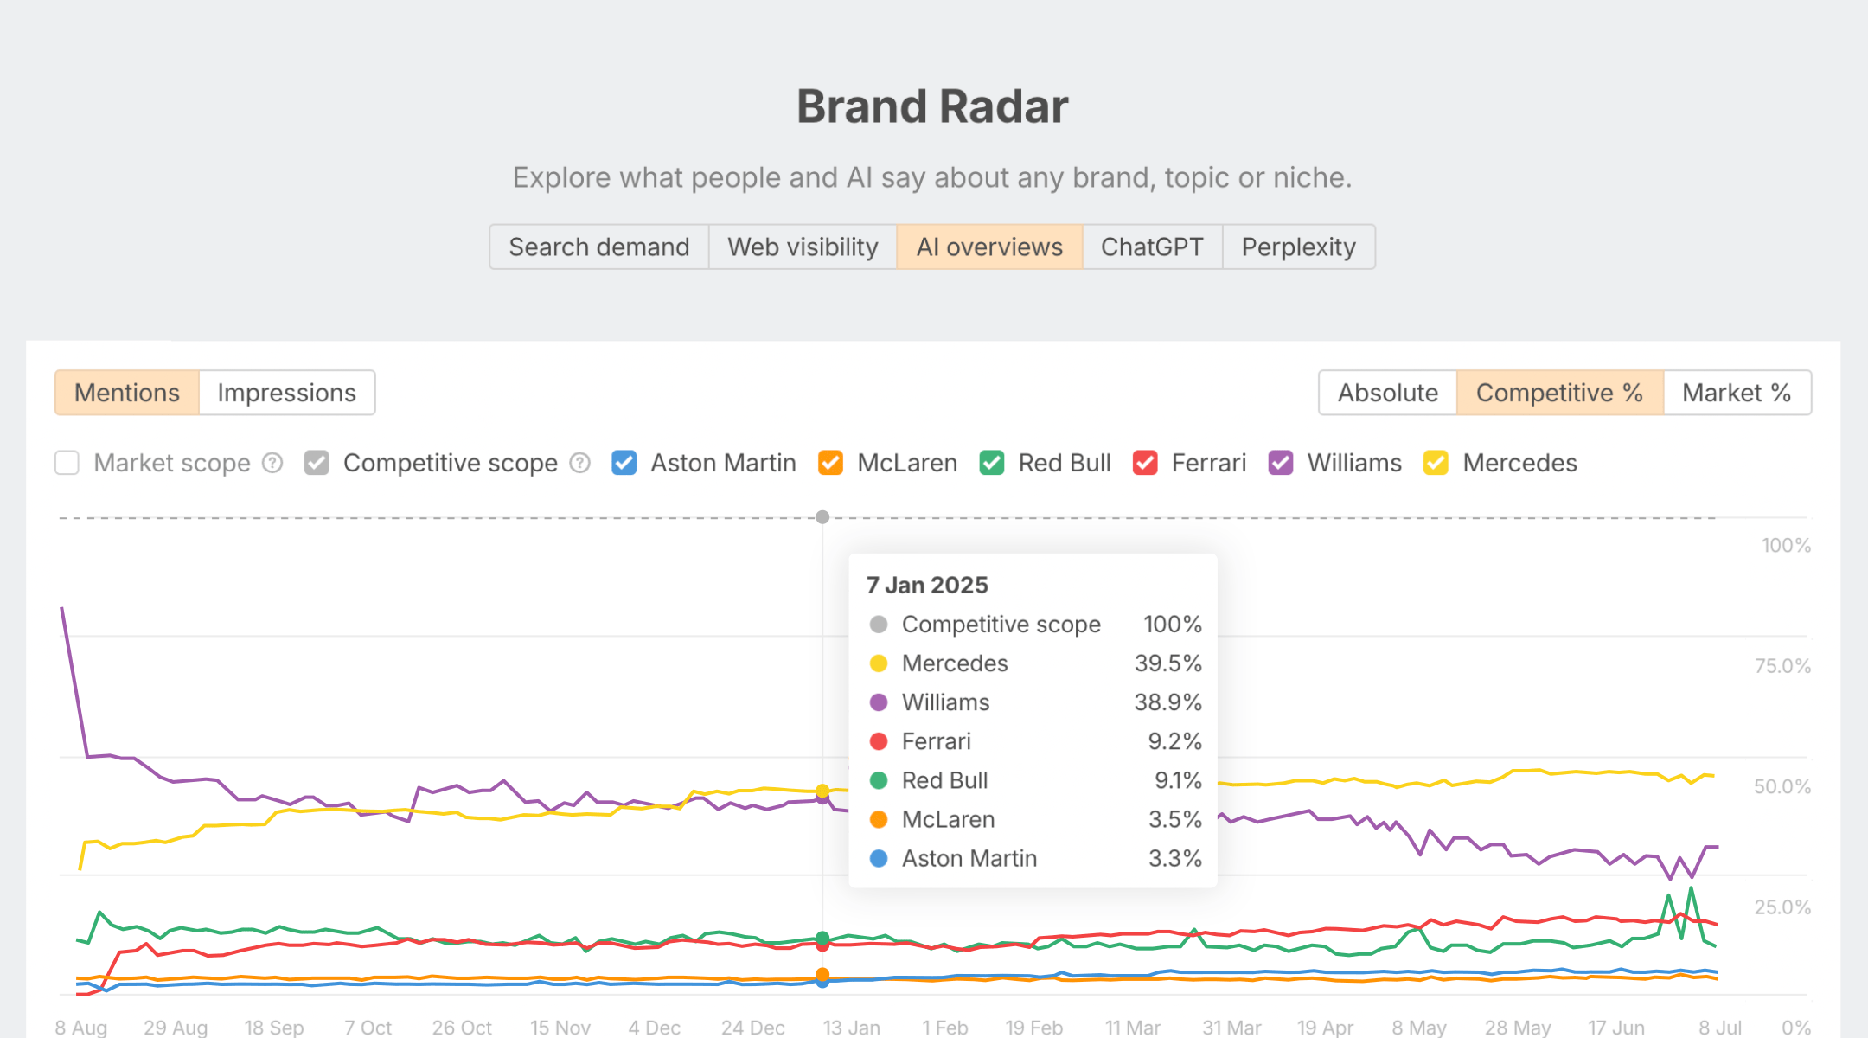1868x1038 pixels.
Task: Enable the Market scope checkbox
Action: pos(67,464)
